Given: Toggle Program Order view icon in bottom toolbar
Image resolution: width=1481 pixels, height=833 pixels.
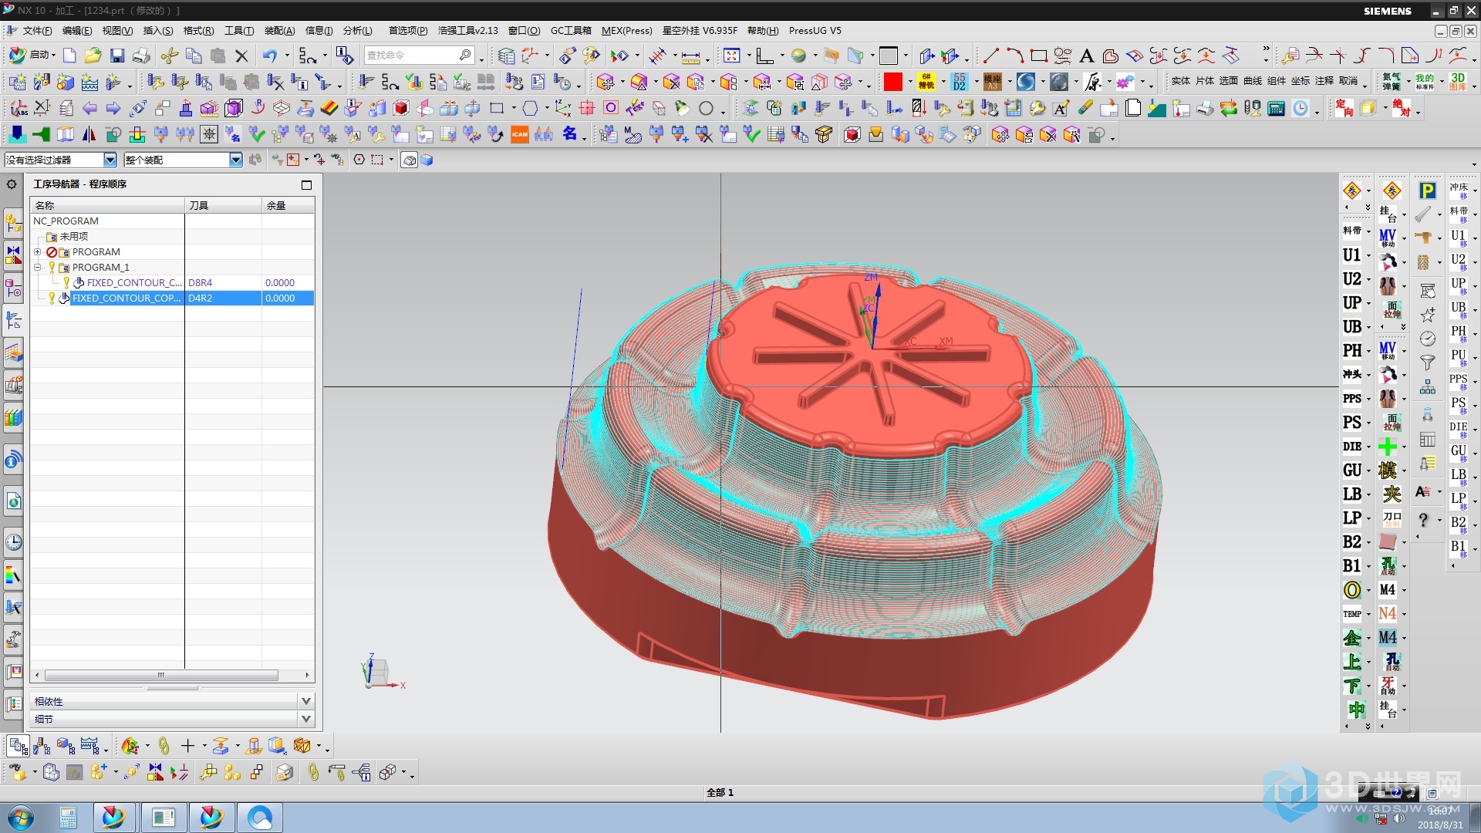Looking at the screenshot, I should [x=19, y=746].
